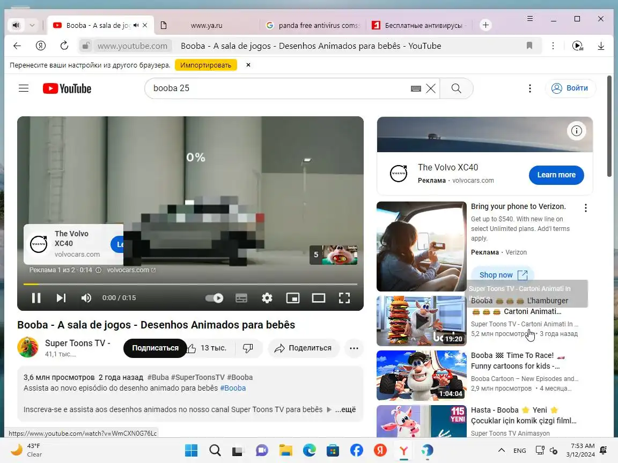Viewport: 618px width, 463px height.
Task: Click Shop now Verizon link
Action: click(x=503, y=275)
